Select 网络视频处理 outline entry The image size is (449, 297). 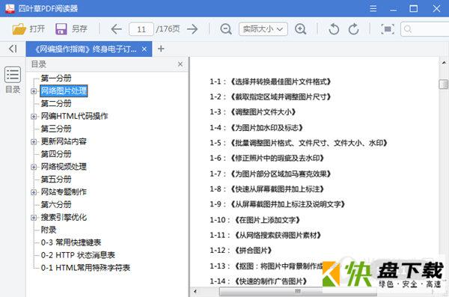click(x=64, y=166)
